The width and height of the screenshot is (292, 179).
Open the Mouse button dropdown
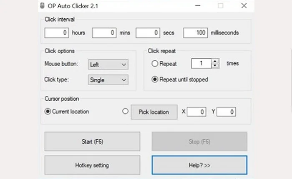pyautogui.click(x=108, y=65)
